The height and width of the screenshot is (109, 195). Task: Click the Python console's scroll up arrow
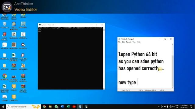[x=104, y=28]
